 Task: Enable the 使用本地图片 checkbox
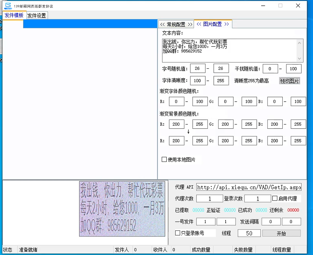(164, 159)
